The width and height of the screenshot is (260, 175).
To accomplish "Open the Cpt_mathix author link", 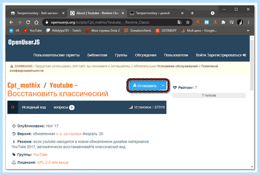I will pos(24,86).
